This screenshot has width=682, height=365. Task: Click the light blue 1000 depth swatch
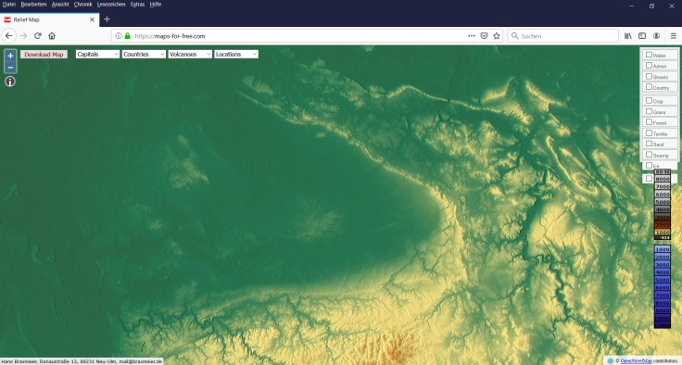click(663, 249)
